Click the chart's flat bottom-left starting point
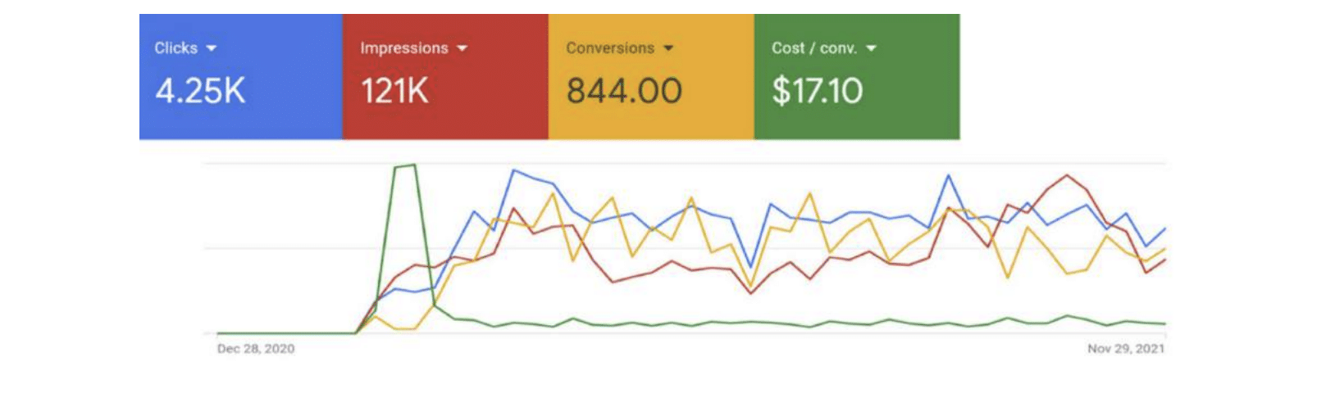 click(x=218, y=333)
